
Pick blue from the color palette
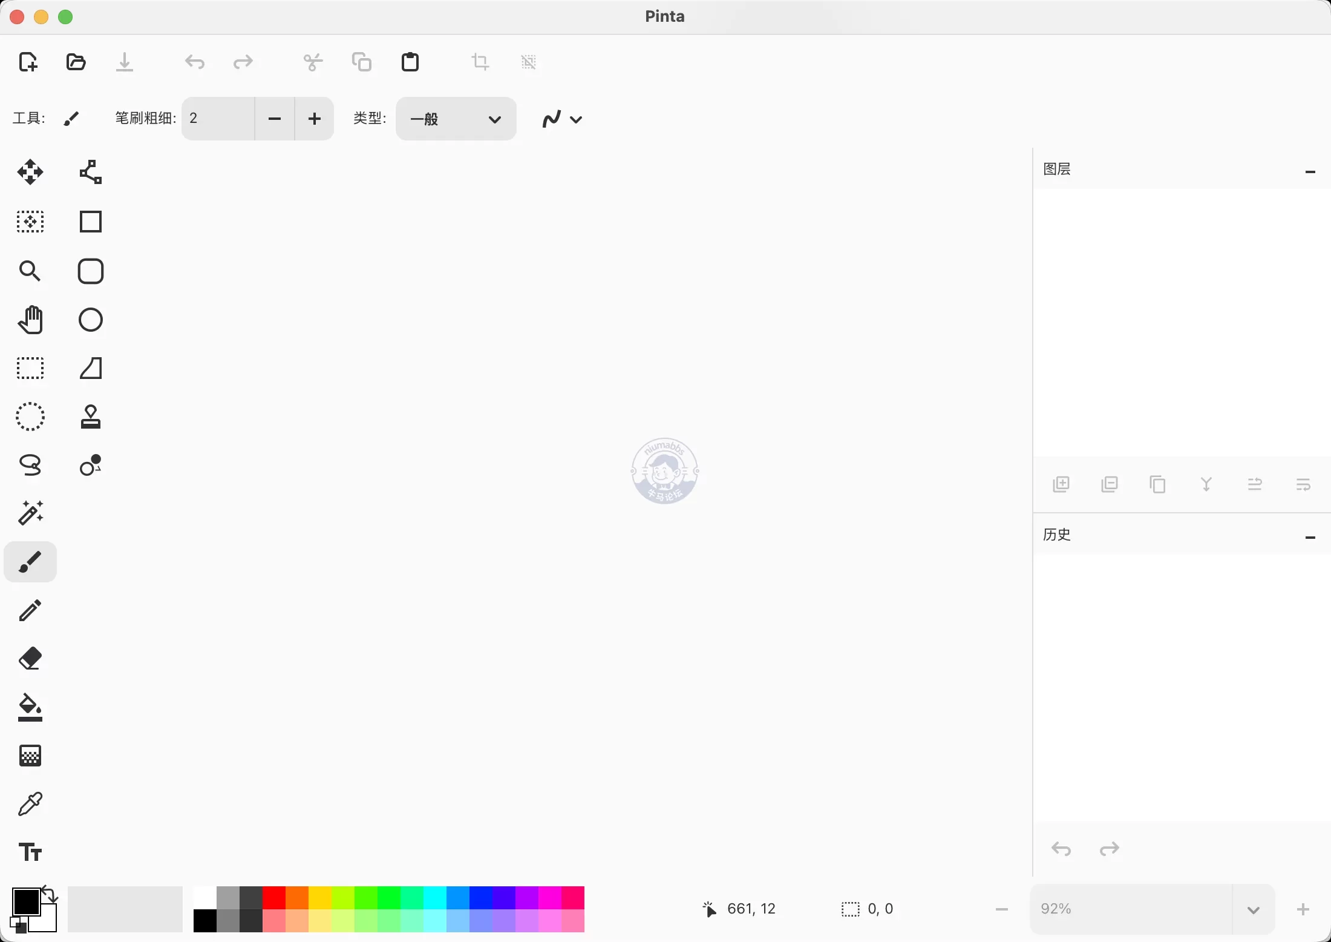[481, 898]
